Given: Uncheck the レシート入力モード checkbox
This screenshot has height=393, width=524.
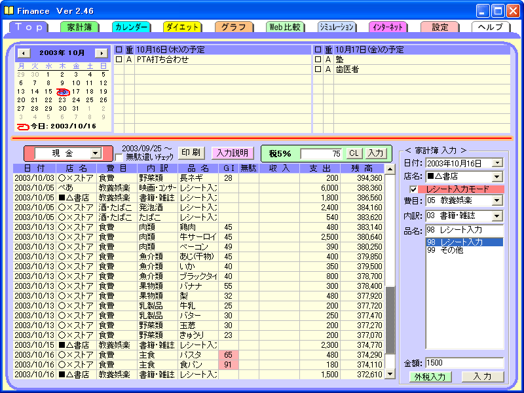Looking at the screenshot, I should pos(413,189).
